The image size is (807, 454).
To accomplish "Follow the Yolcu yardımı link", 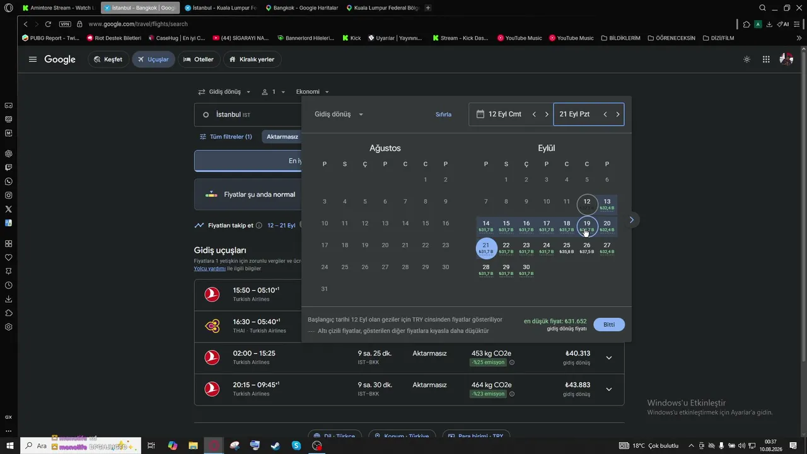I will tap(209, 269).
